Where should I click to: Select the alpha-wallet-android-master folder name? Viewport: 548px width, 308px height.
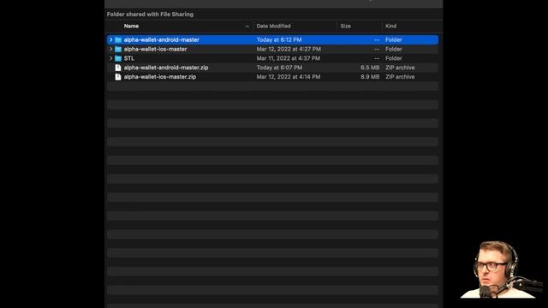point(162,40)
